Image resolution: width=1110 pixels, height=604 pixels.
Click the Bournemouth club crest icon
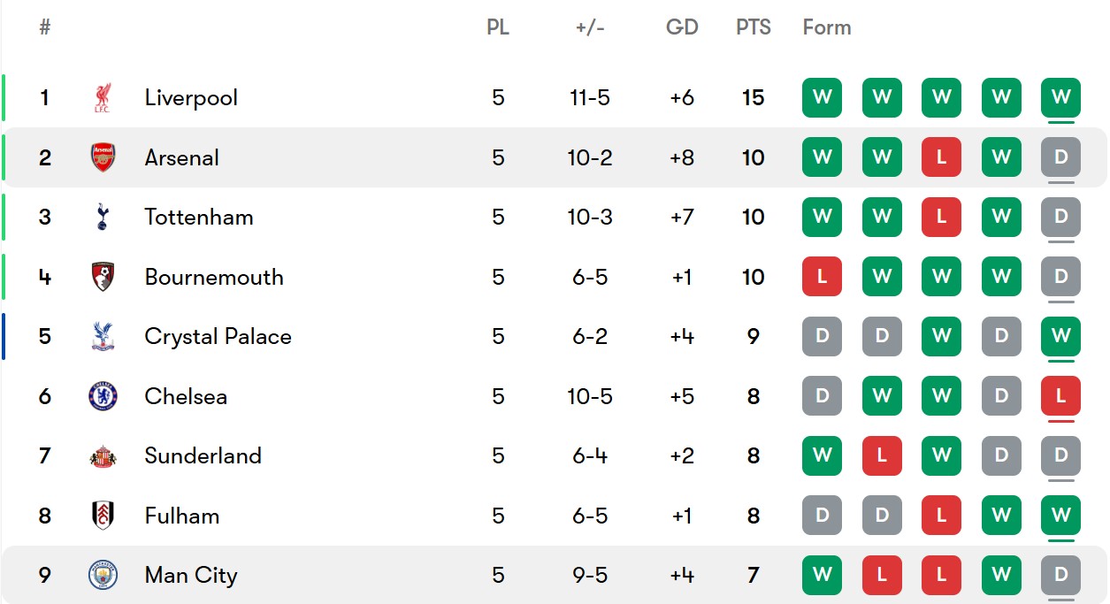103,277
